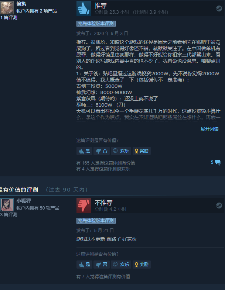Click the Steam logo on 小狐狸's review
The image size is (225, 290).
(x=219, y=205)
